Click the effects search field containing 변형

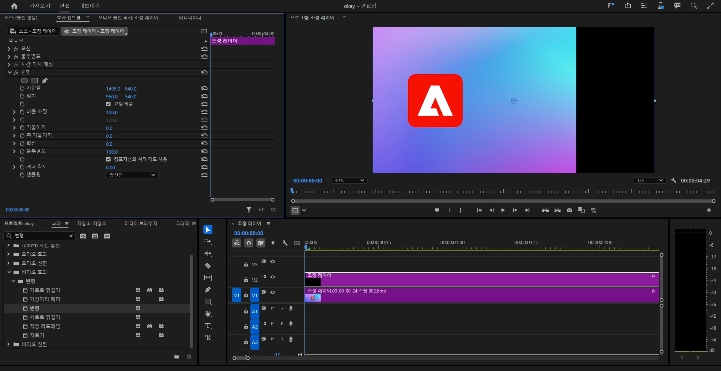pos(39,236)
